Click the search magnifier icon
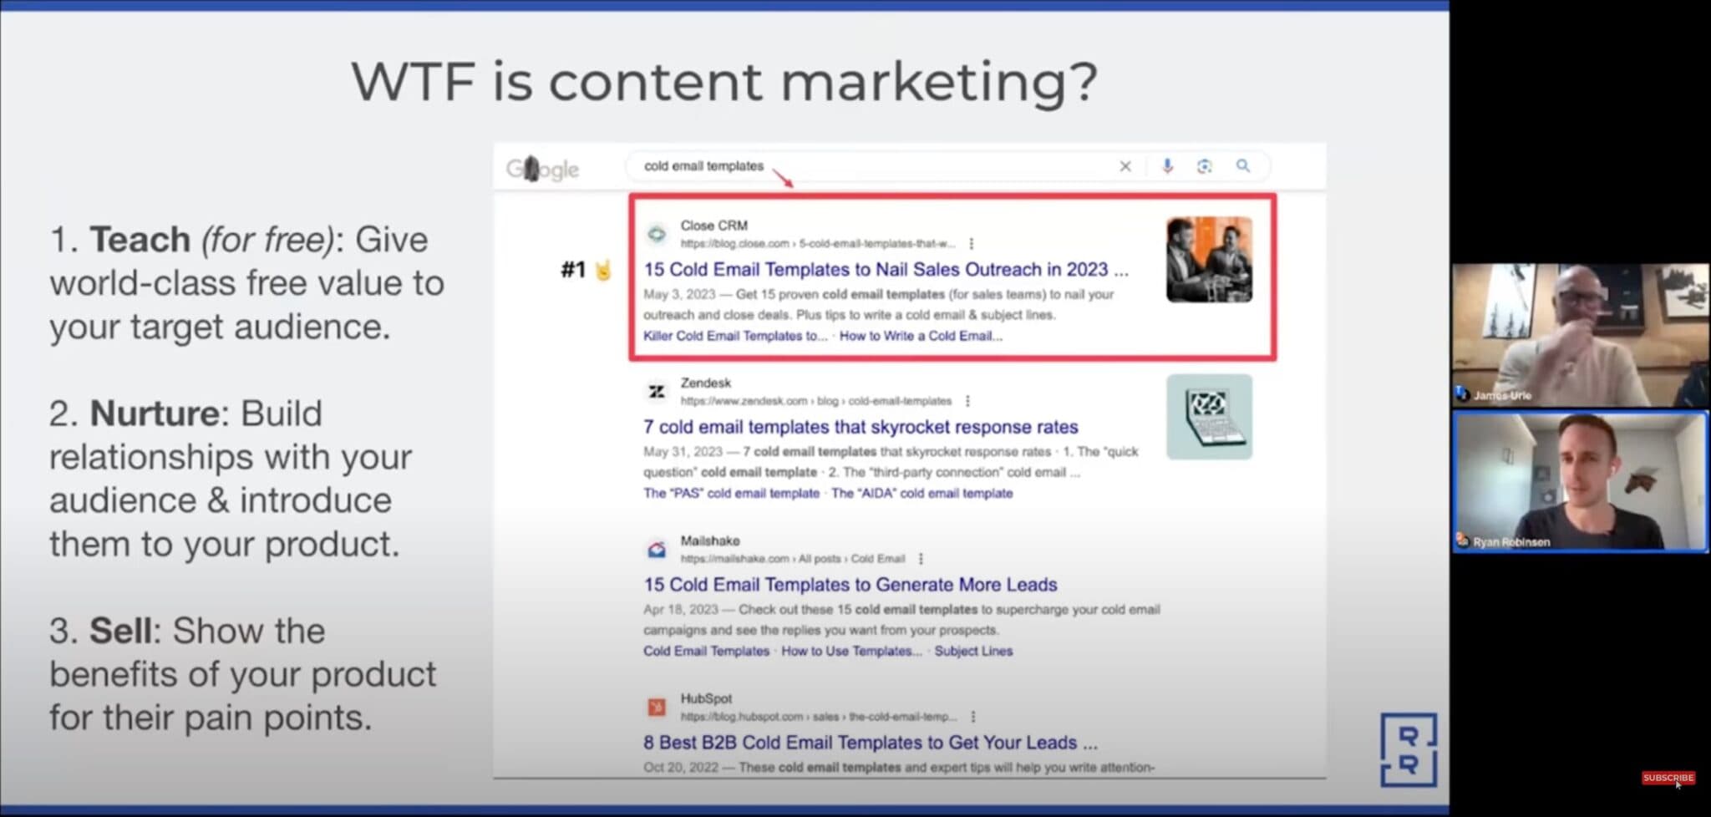Image resolution: width=1711 pixels, height=817 pixels. (x=1243, y=165)
